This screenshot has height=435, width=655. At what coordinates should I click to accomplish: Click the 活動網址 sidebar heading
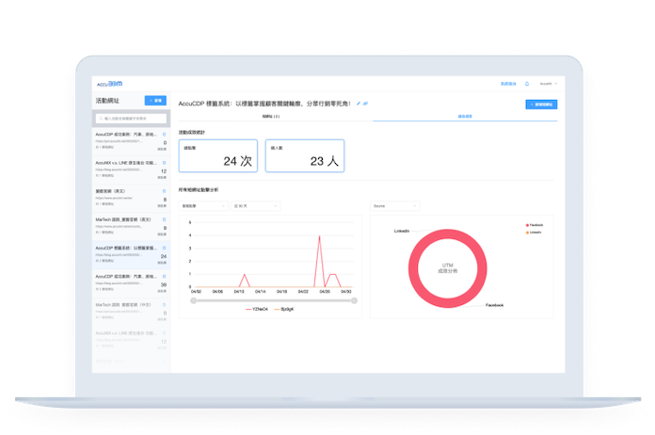click(x=107, y=101)
